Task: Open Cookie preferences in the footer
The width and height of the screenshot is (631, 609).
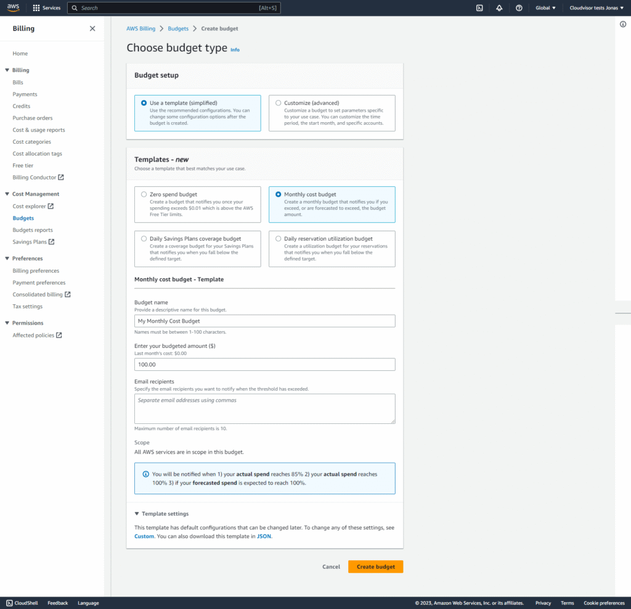Action: [604, 603]
